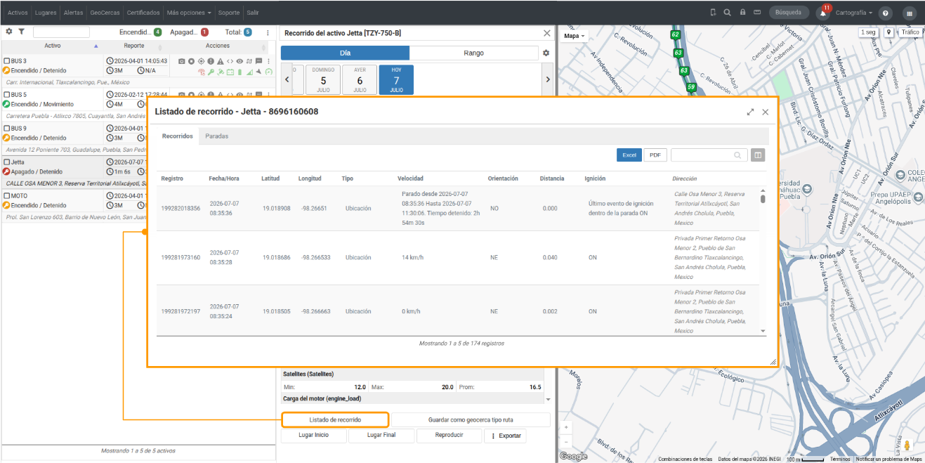Click the search field in listado dialog
Image resolution: width=925 pixels, height=463 pixels.
click(708, 155)
